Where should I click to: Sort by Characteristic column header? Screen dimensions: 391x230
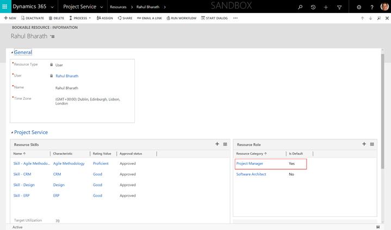point(63,154)
